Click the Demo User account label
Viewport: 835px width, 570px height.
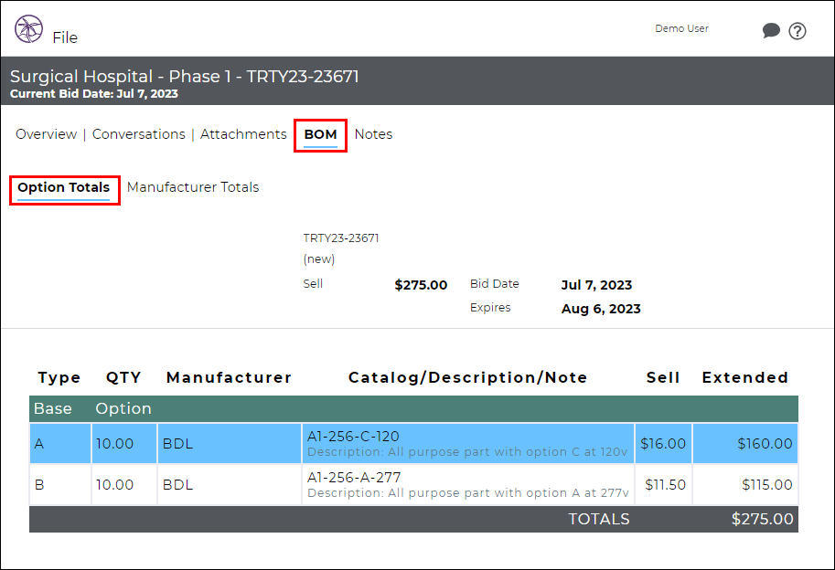681,28
